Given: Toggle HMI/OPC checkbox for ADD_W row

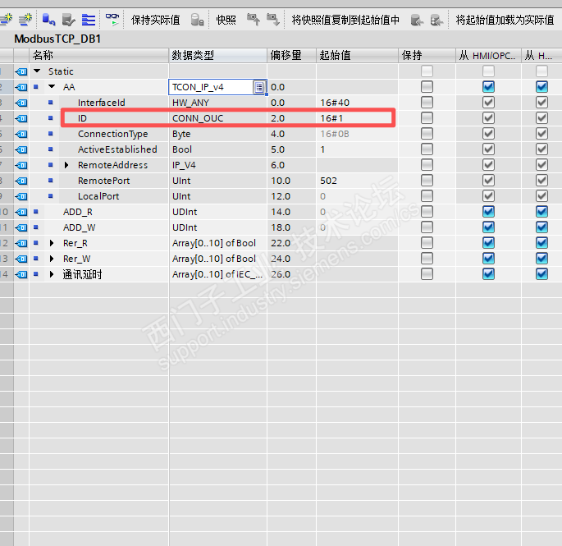Looking at the screenshot, I should click(488, 227).
